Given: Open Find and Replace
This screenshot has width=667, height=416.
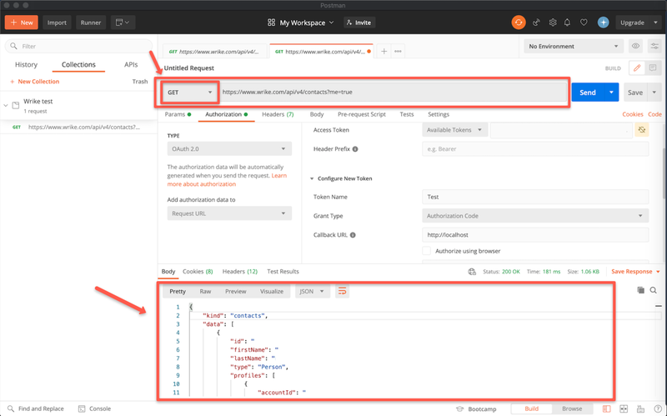Looking at the screenshot, I should point(36,408).
